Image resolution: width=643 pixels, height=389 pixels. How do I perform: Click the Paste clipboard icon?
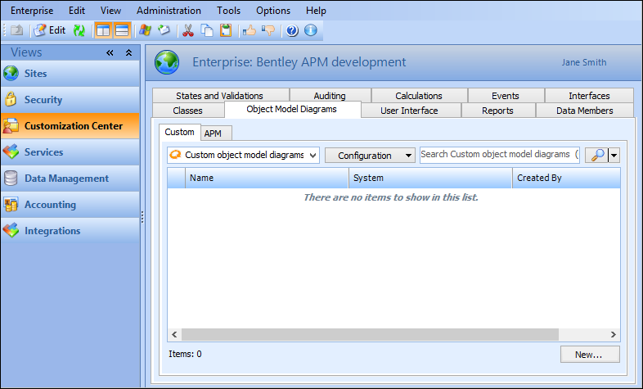point(226,30)
